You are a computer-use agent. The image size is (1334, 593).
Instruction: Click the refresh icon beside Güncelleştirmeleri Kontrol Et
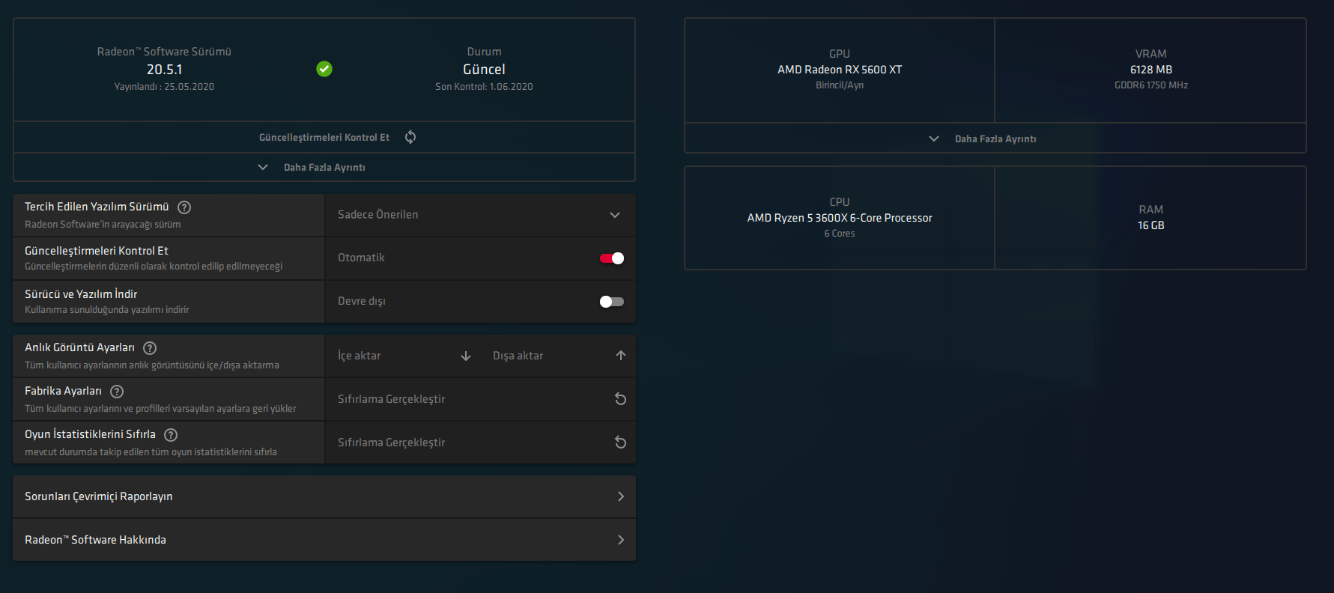click(x=410, y=137)
